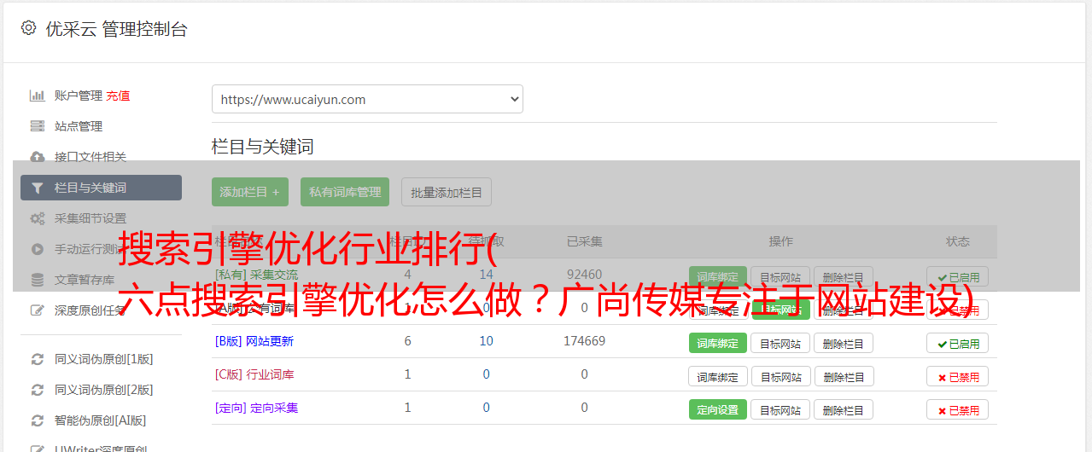Click the bar chart icon for 账户管理

tap(37, 96)
